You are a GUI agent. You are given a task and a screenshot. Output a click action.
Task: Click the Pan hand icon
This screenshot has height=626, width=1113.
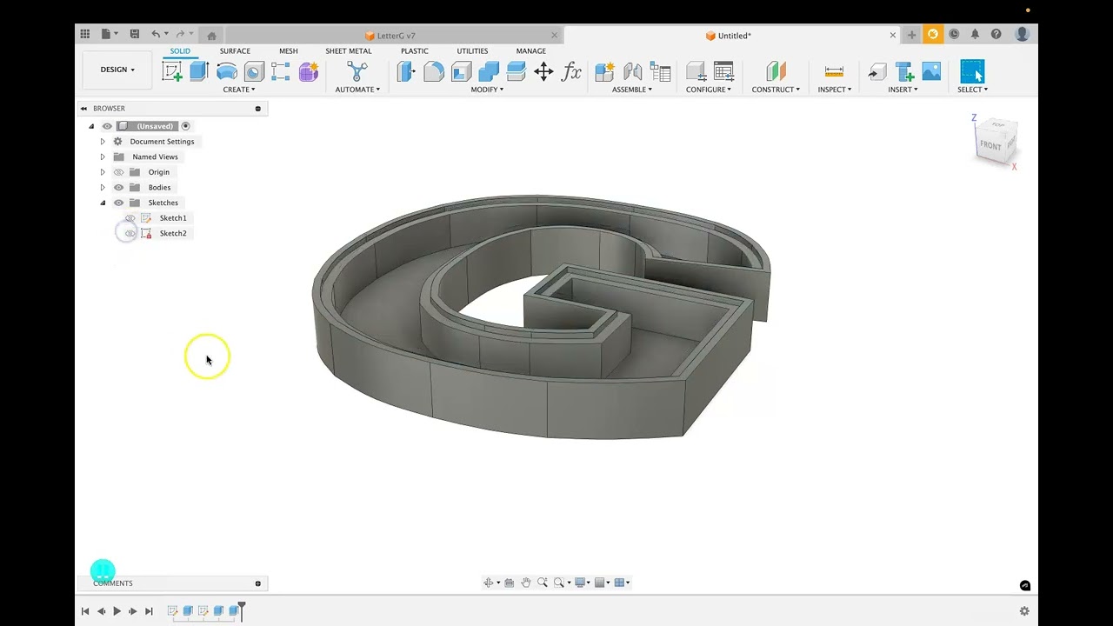point(526,583)
